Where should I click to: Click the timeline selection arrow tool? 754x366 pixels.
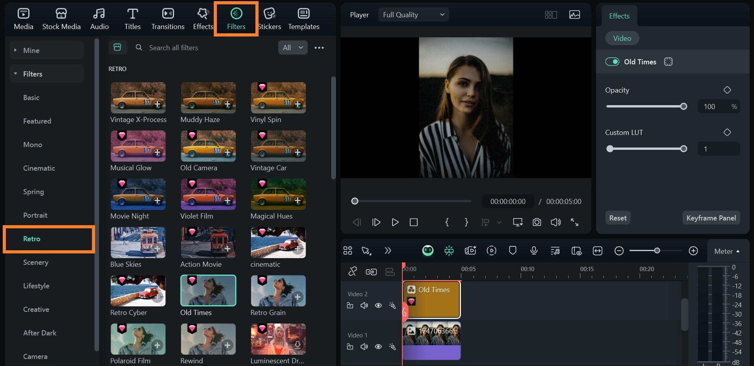point(367,251)
